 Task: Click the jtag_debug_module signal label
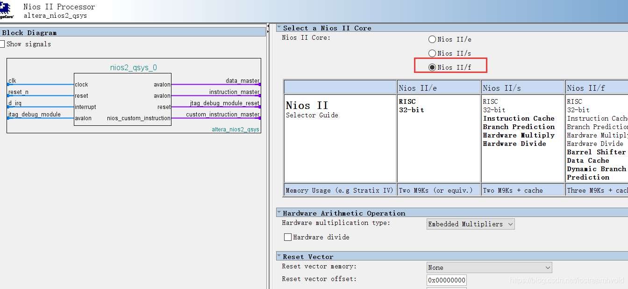tap(35, 115)
